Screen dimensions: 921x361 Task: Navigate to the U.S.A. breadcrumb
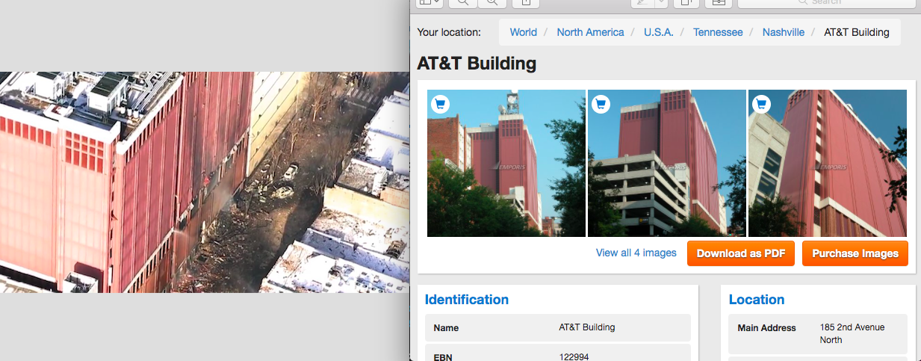tap(658, 32)
